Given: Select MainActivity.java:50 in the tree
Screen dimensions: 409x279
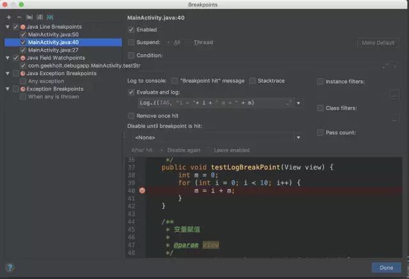Looking at the screenshot, I should tap(53, 34).
